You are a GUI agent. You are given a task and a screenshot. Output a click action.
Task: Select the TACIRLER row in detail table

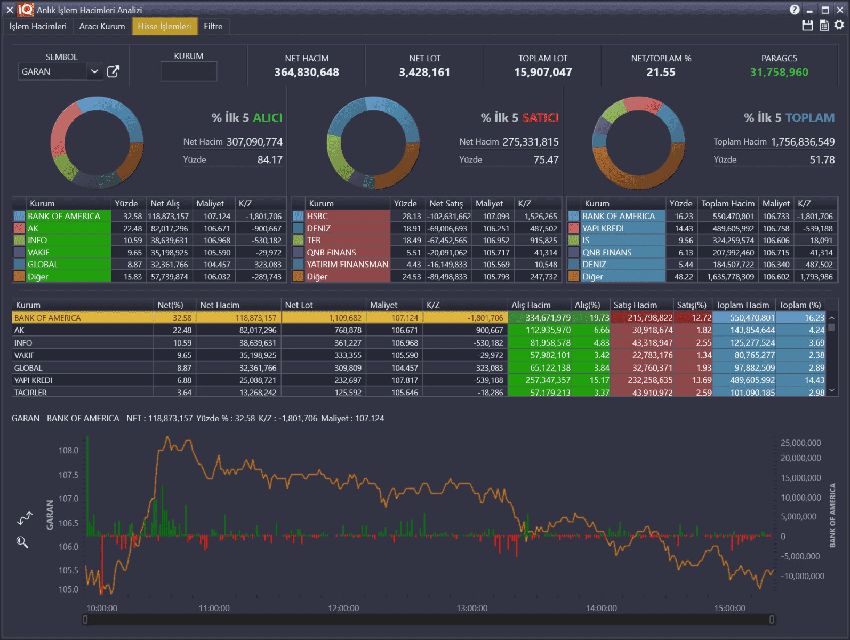tap(419, 393)
